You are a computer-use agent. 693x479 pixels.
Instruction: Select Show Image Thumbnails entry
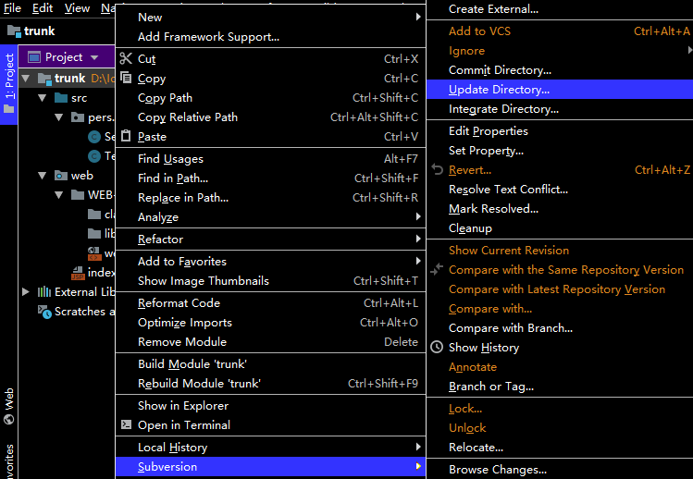(x=270, y=280)
